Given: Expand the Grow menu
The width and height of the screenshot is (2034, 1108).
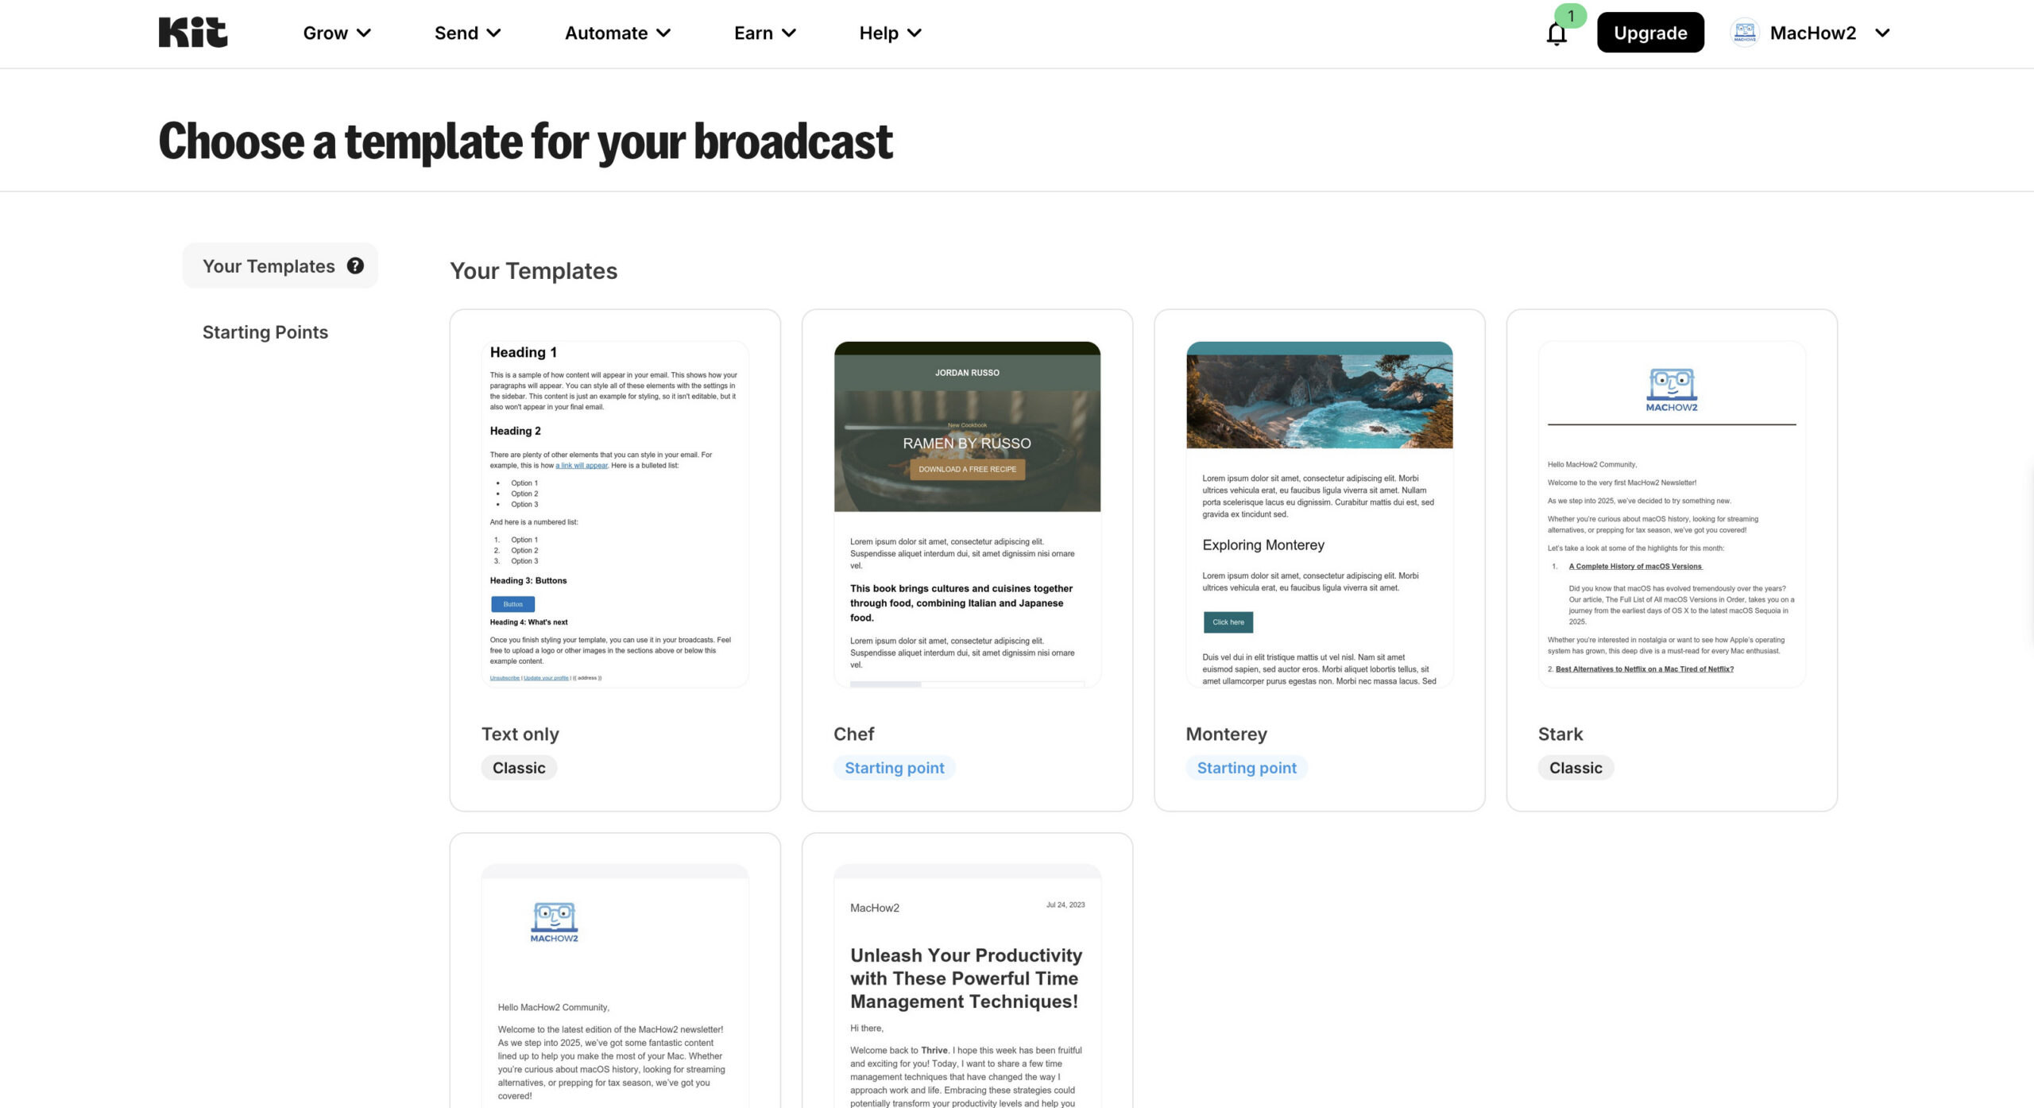Looking at the screenshot, I should coord(337,33).
